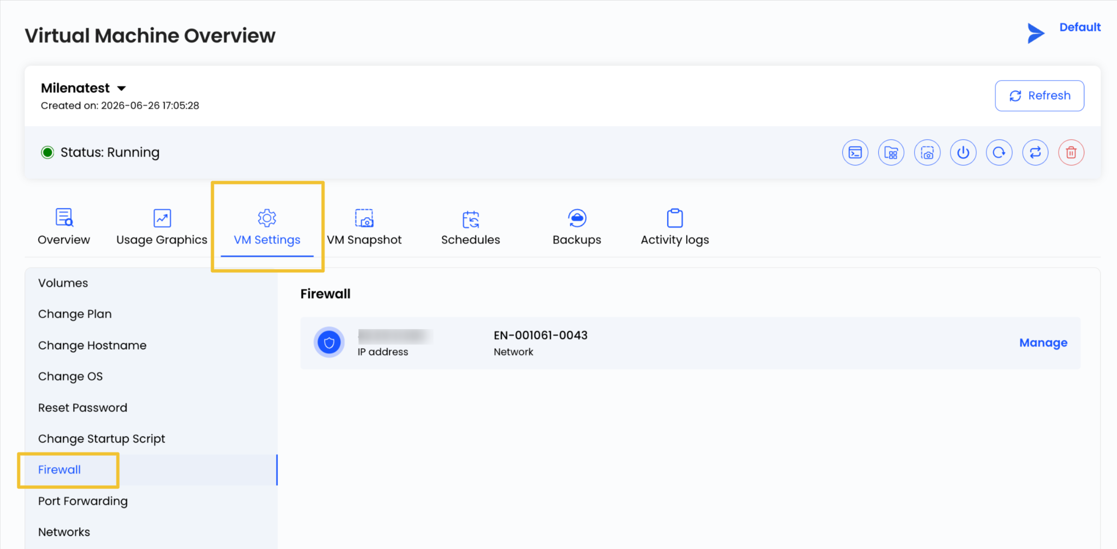Image resolution: width=1117 pixels, height=549 pixels.
Task: Click the Virtual Machine Overview title
Action: tap(150, 35)
